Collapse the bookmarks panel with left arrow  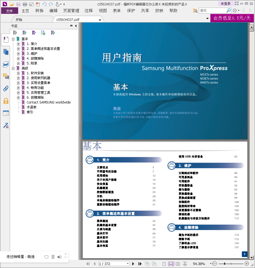pyautogui.click(x=76, y=26)
